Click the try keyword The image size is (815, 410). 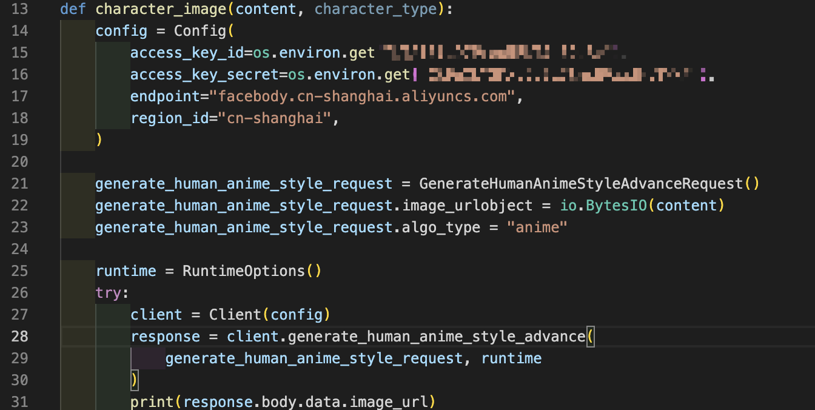tap(109, 293)
